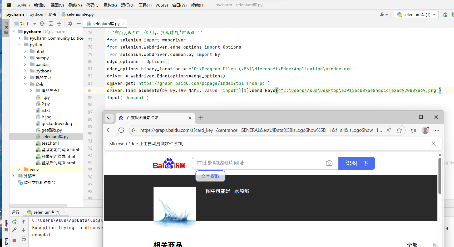Screen dimensions: 454x247
Task: Dismiss the Edge automation notice bar
Action: [x=433, y=144]
